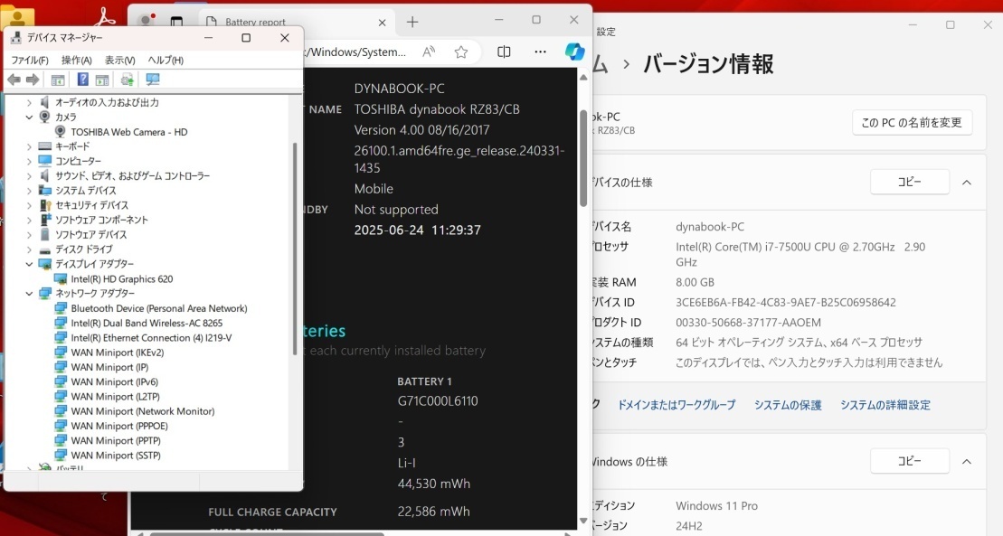Close the Battery report tab
Image resolution: width=1003 pixels, height=536 pixels.
382,23
